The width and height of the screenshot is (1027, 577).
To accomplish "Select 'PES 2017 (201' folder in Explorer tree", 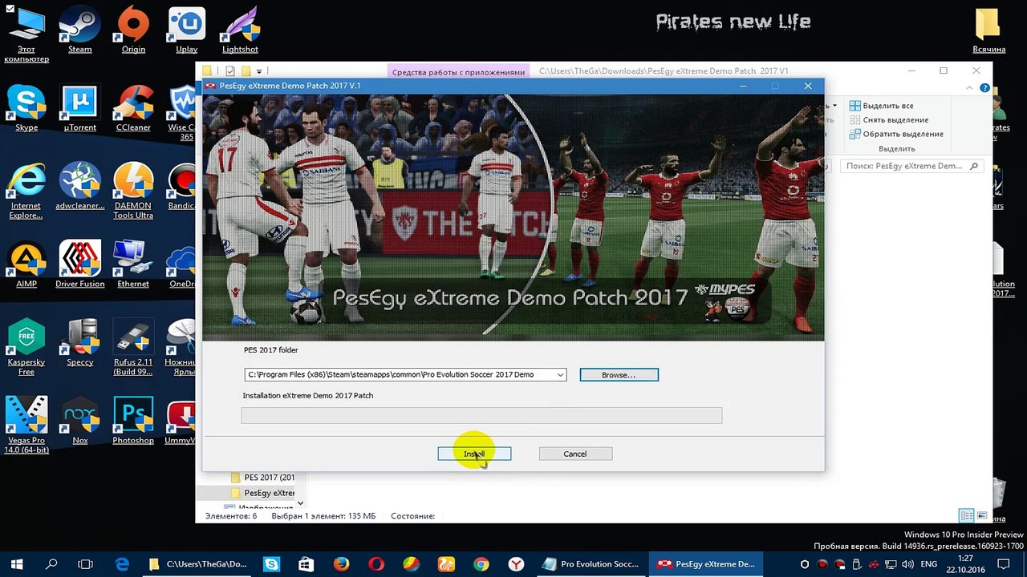I will (262, 478).
